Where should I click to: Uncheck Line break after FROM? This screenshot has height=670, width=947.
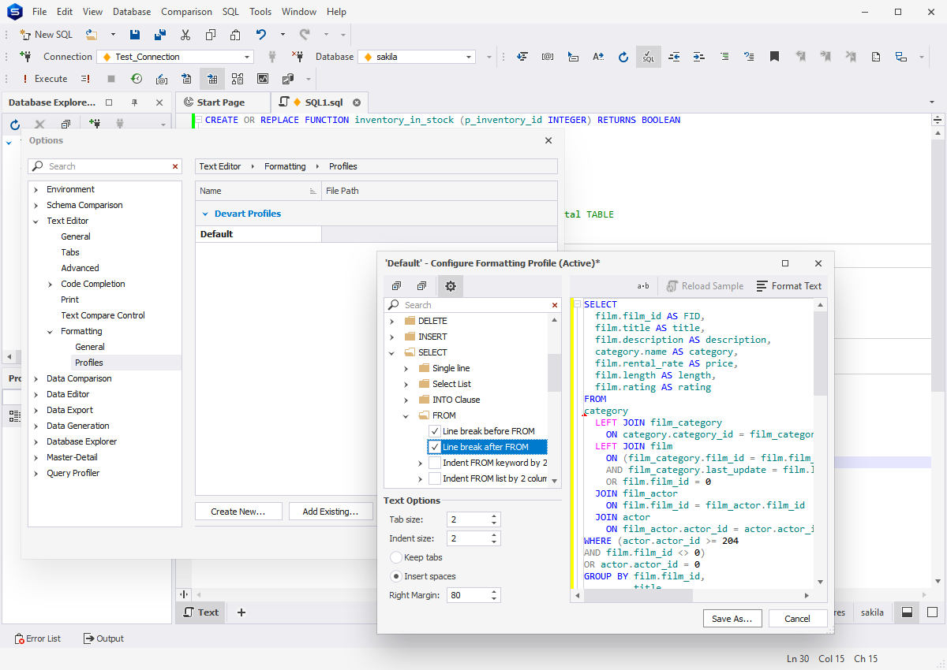(x=435, y=447)
